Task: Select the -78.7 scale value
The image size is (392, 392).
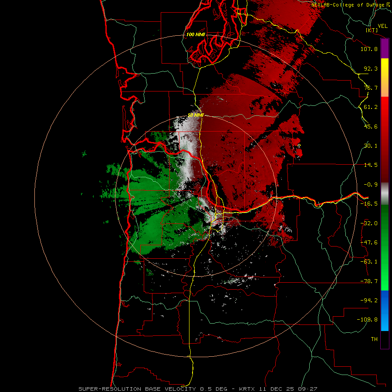Action: click(x=369, y=281)
